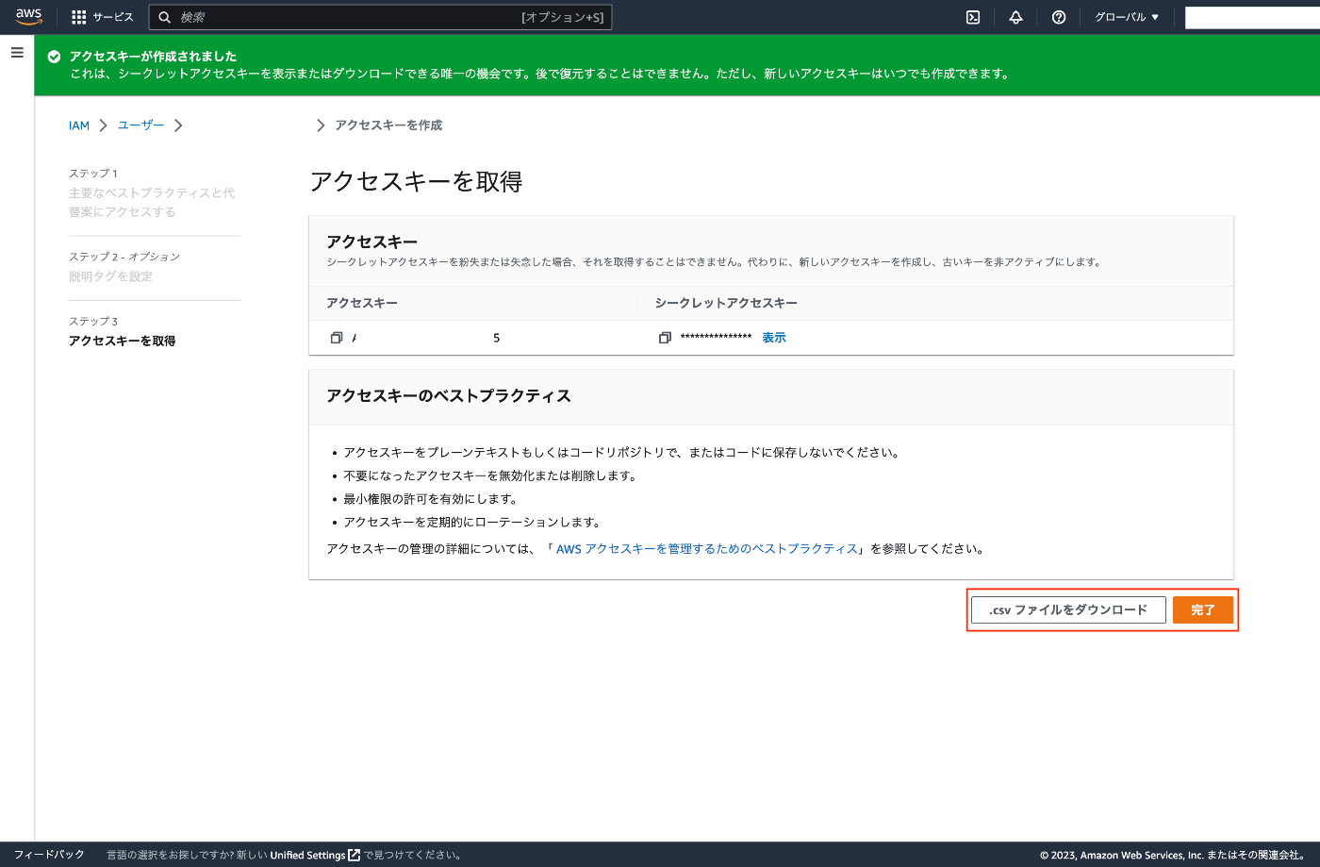Launch the CloudShell terminal icon
The width and height of the screenshot is (1320, 867).
pyautogui.click(x=972, y=16)
